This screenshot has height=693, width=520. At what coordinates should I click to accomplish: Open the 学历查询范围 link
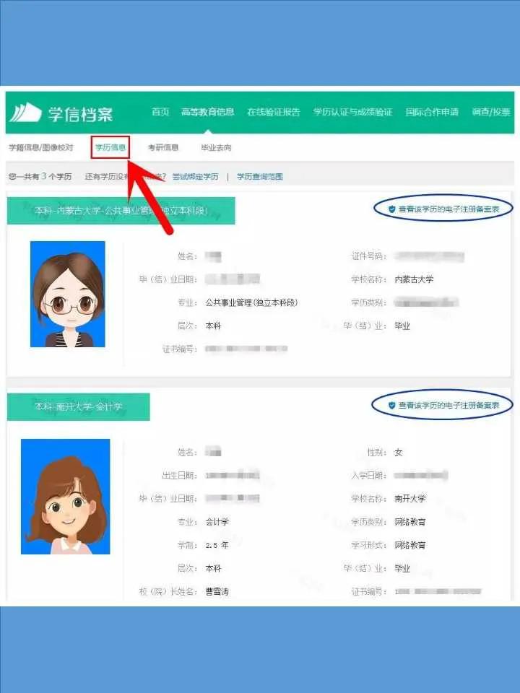[260, 176]
